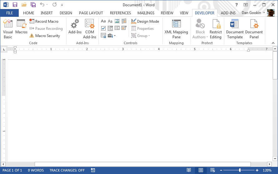Click Pause Recording button

point(46,29)
